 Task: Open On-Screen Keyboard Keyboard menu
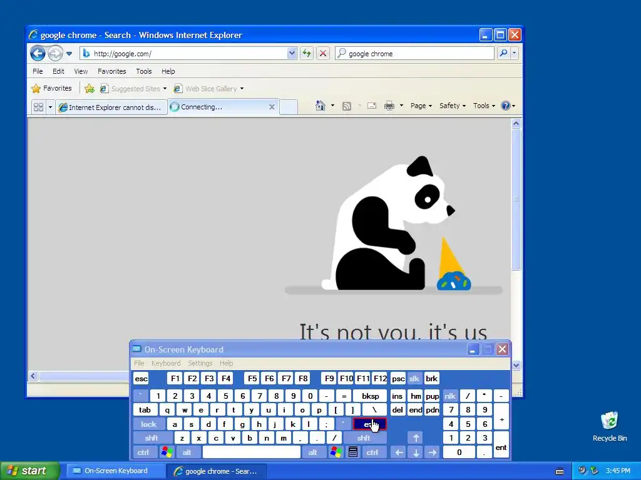pyautogui.click(x=165, y=363)
